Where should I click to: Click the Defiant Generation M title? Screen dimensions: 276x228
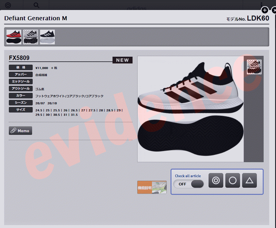click(x=36, y=18)
